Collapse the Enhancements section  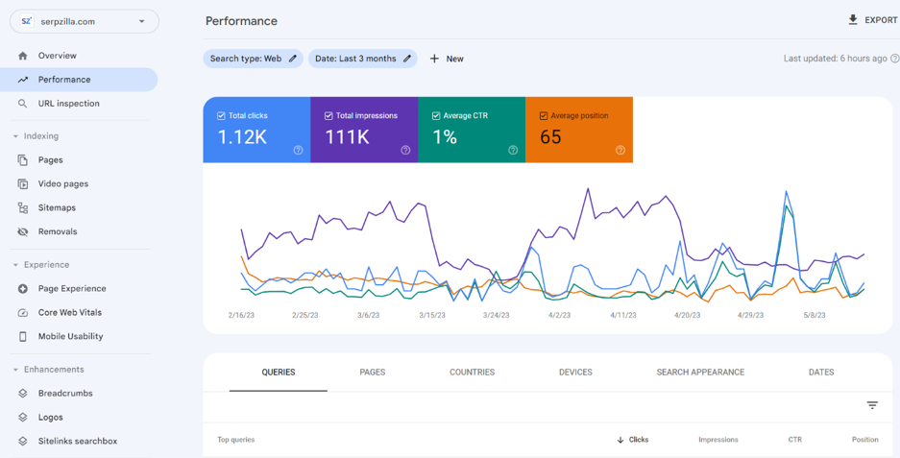[15, 370]
